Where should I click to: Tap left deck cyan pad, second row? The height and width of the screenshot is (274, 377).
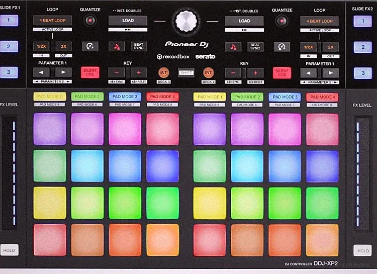(x=87, y=166)
